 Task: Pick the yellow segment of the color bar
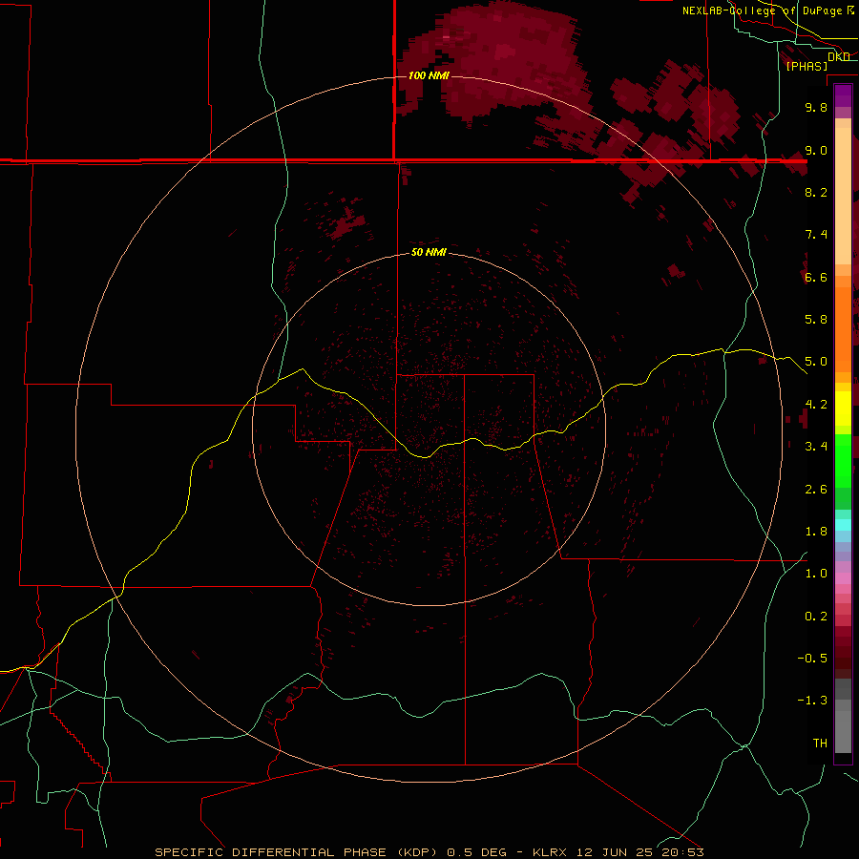click(x=843, y=409)
